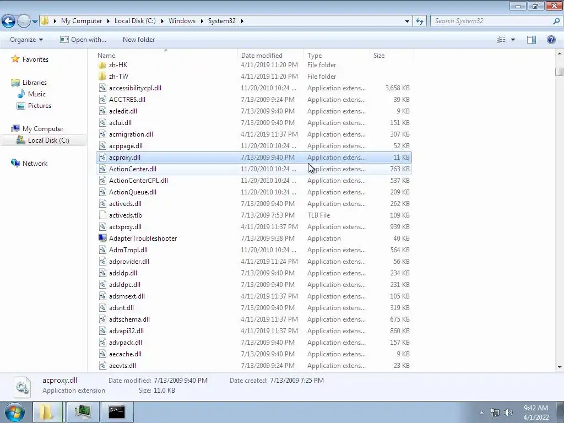The height and width of the screenshot is (423, 564).
Task: Select the ActionCenterCPL.dll file icon
Action: point(102,181)
